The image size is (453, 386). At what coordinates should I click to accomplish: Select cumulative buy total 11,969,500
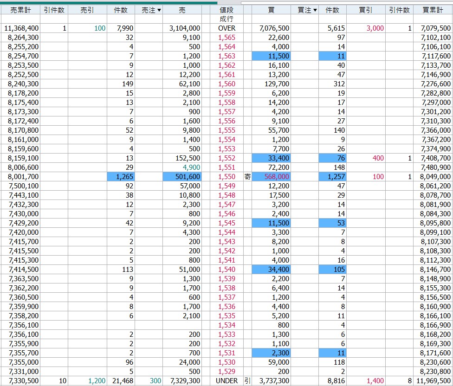pyautogui.click(x=434, y=381)
